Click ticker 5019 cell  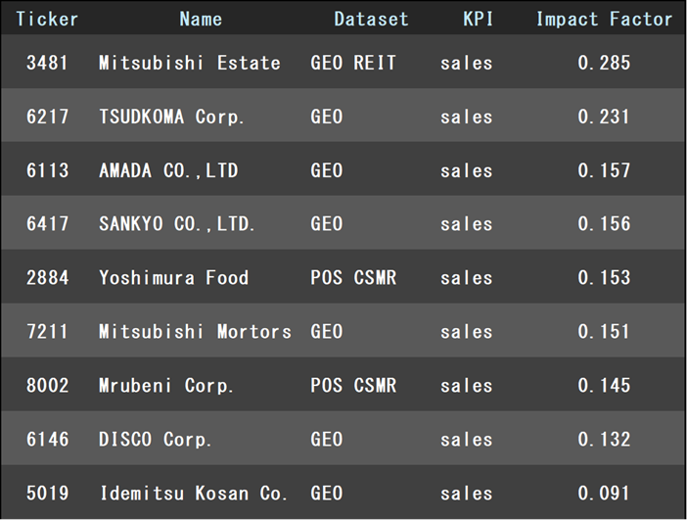pos(48,494)
